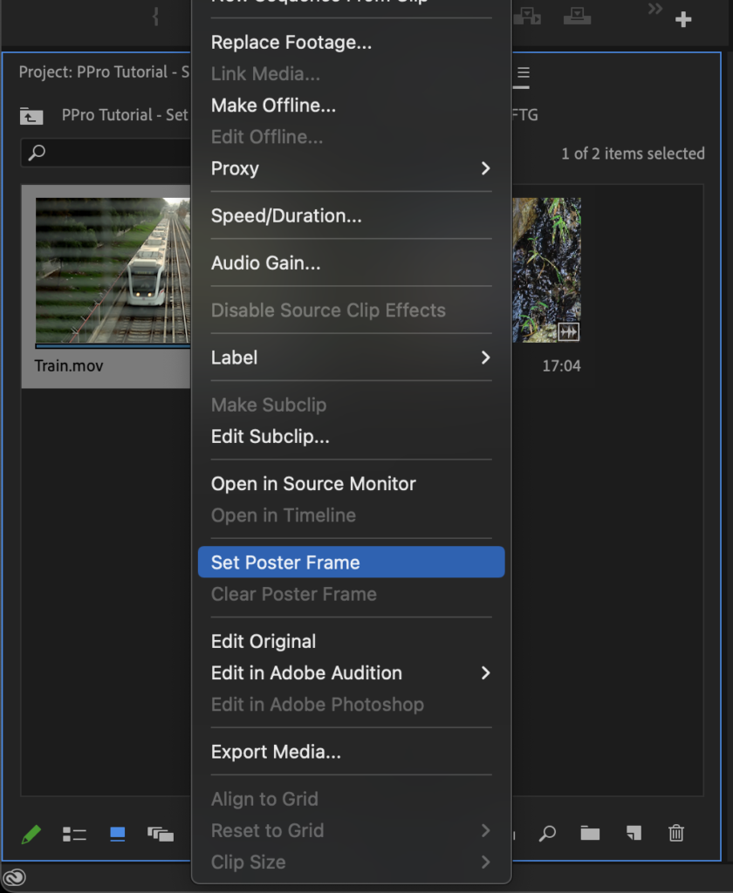Open Speed/Duration dialog

pos(351,216)
